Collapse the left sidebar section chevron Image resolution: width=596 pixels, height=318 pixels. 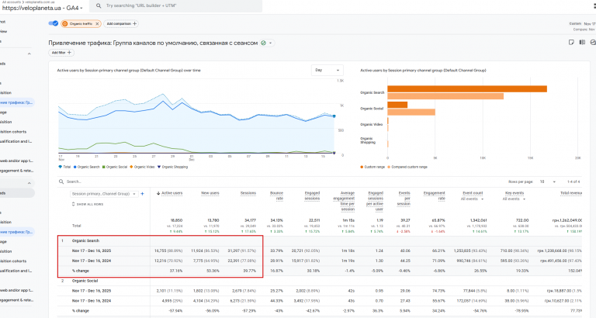click(29, 54)
